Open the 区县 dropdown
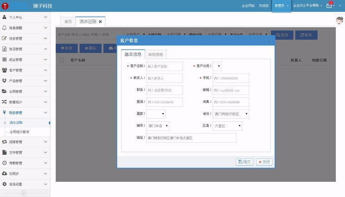This screenshot has height=197, width=345. pos(227,126)
